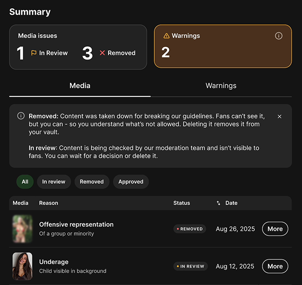Click the In Review count of 1
Image resolution: width=302 pixels, height=285 pixels.
tap(20, 53)
